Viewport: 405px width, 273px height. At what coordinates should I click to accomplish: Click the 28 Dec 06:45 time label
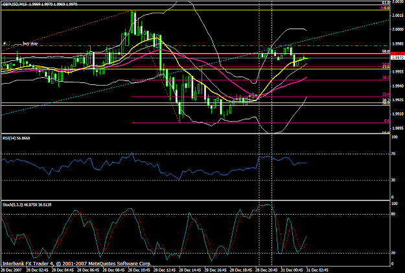[88, 270]
